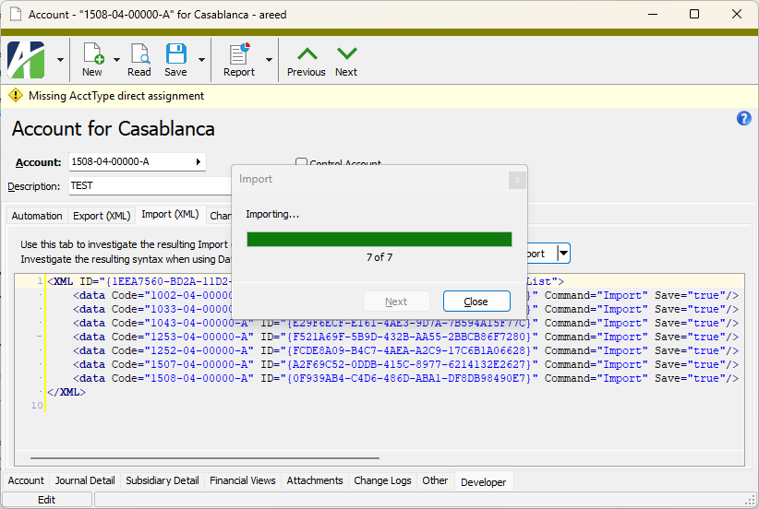
Task: Open the Change Logs tab
Action: (382, 480)
